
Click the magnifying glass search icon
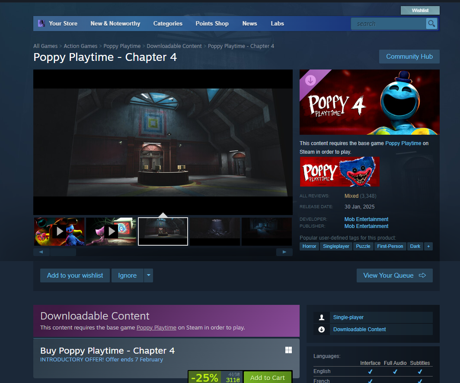[x=431, y=24]
